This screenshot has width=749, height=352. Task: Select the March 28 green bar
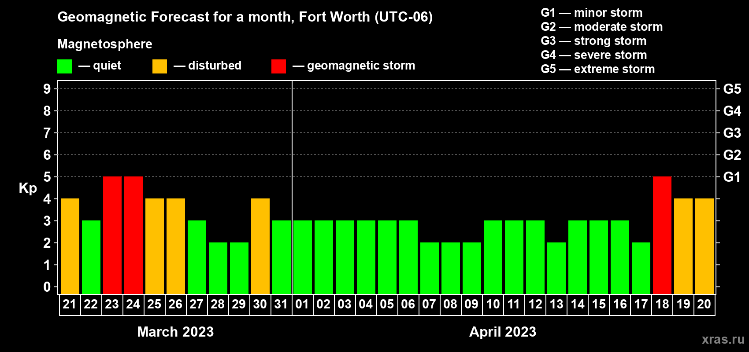[x=218, y=268]
